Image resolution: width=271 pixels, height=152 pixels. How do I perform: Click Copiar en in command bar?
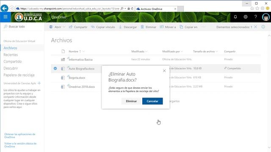pos(188,27)
